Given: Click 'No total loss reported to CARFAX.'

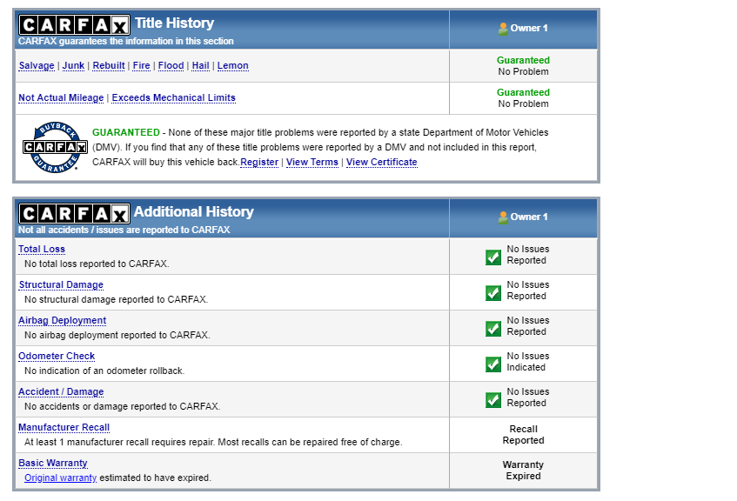Looking at the screenshot, I should click(97, 264).
